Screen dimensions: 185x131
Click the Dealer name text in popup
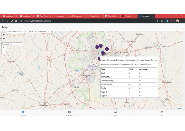pos(129,60)
